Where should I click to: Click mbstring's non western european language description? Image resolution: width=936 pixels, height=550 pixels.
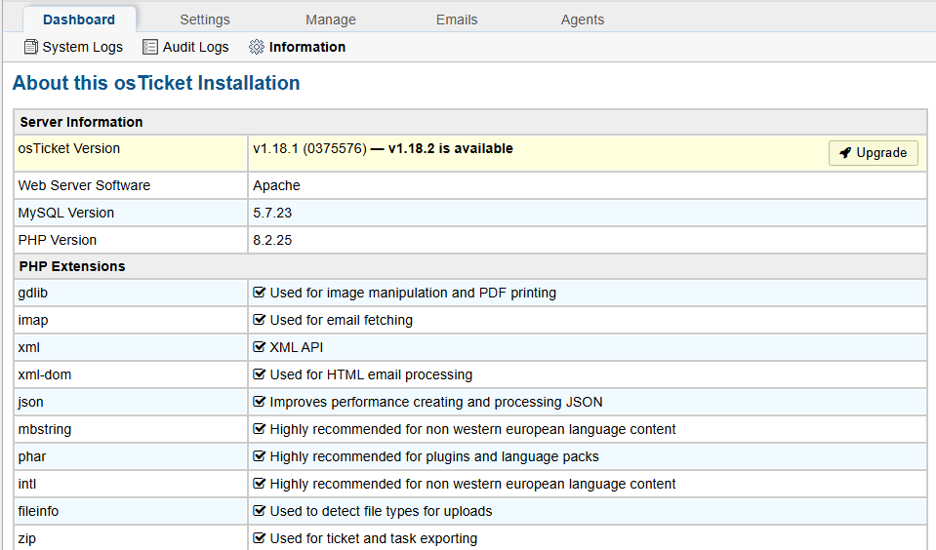pyautogui.click(x=472, y=429)
